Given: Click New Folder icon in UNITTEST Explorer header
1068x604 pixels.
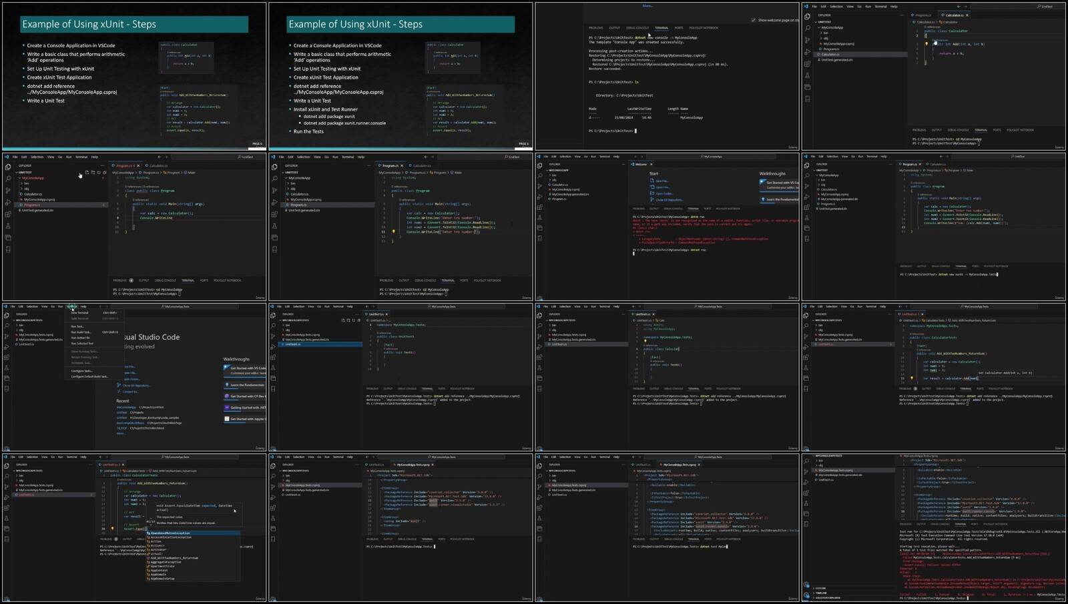Looking at the screenshot, I should pos(93,173).
